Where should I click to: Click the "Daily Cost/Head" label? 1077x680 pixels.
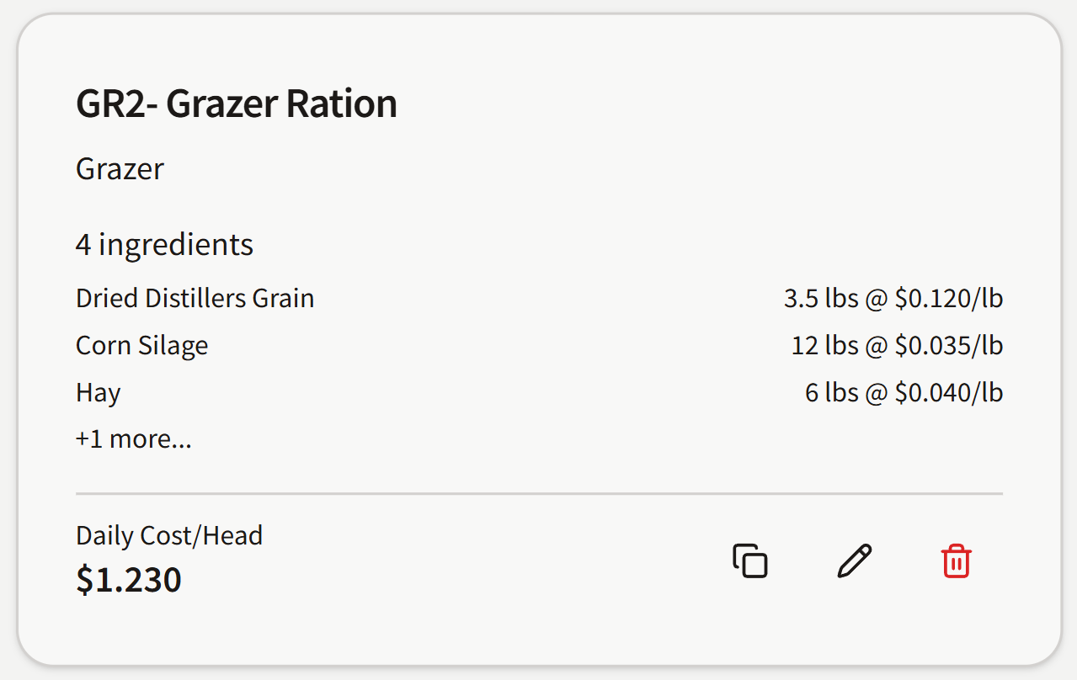point(169,535)
